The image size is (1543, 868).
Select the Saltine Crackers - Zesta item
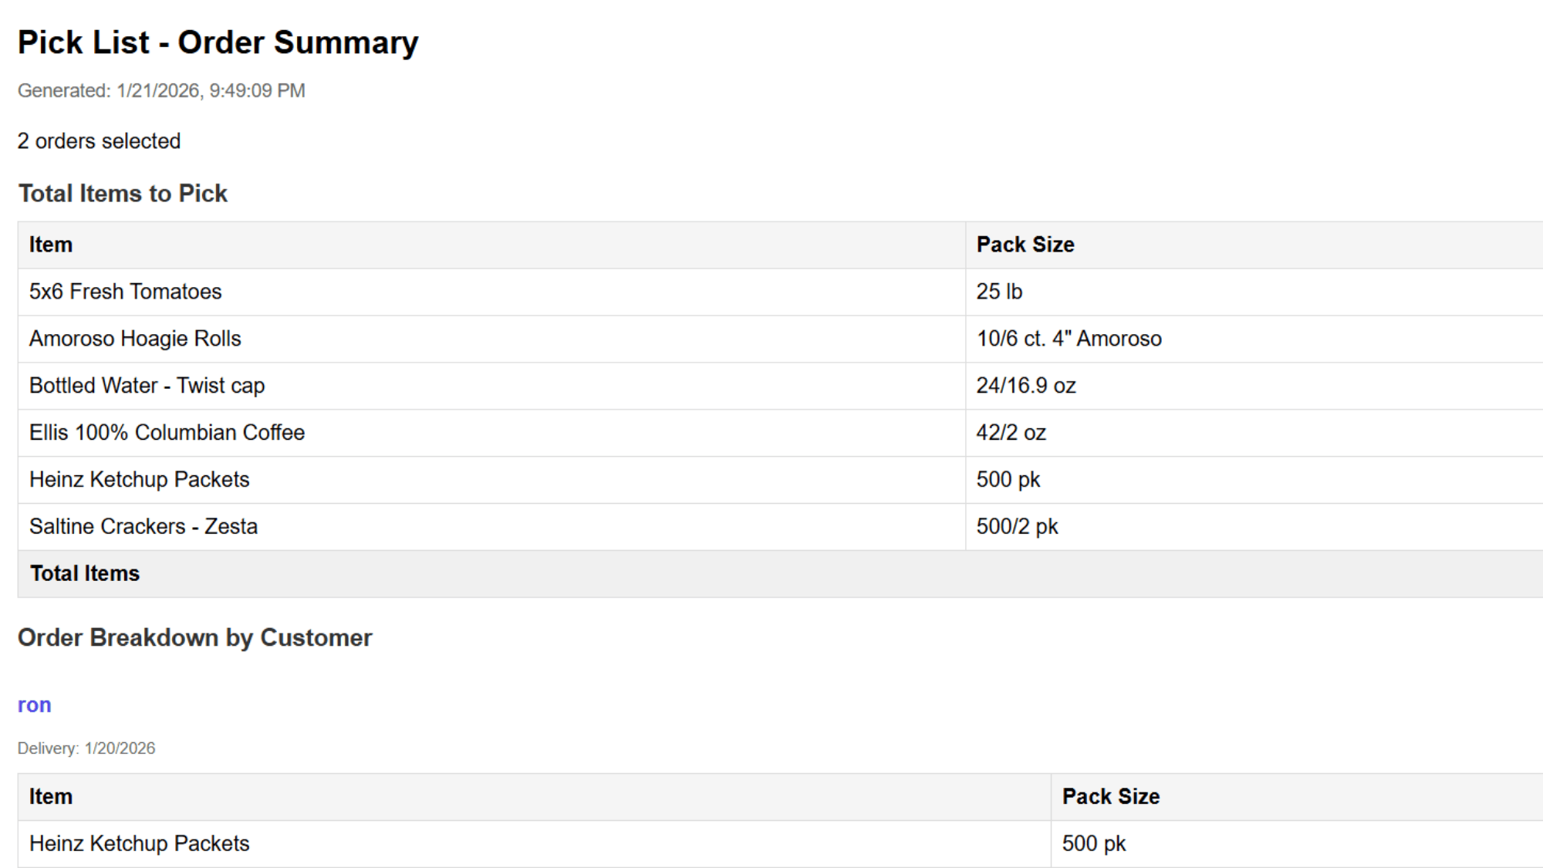click(143, 527)
